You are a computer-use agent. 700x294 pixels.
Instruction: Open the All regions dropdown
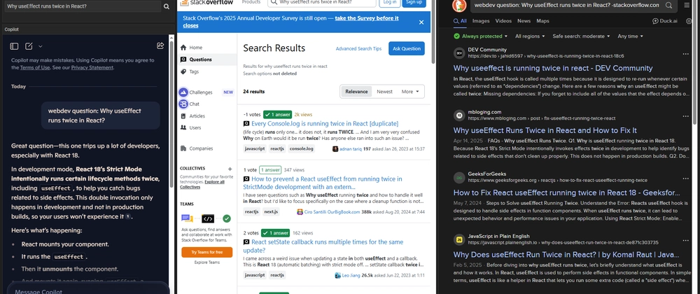pyautogui.click(x=530, y=36)
